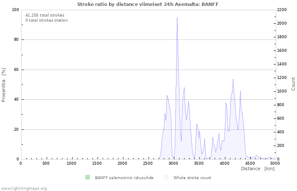Click the 600 label on count axis
297x191 pixels.
tap(281, 118)
